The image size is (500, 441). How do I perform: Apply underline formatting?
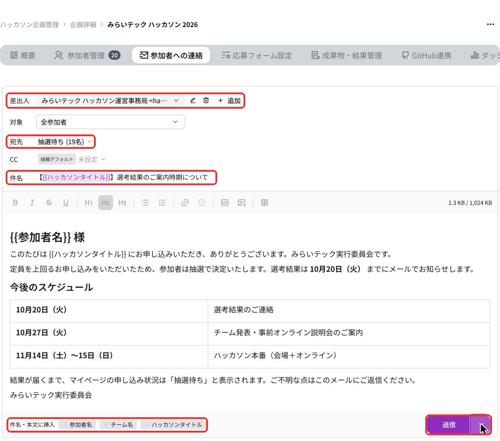click(x=66, y=203)
